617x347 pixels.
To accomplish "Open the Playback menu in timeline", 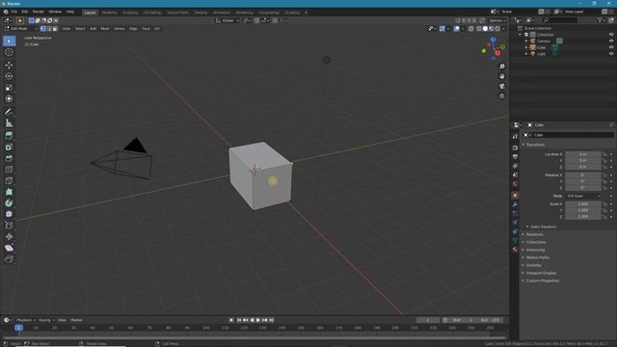I will click(x=26, y=320).
